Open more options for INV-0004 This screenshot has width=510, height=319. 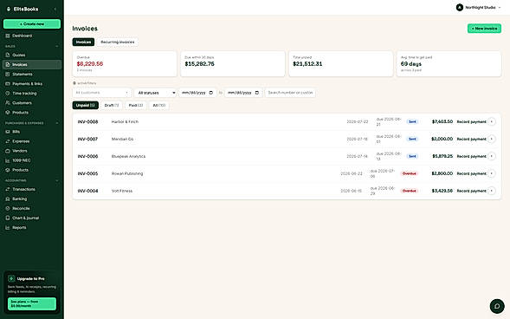[x=492, y=191]
